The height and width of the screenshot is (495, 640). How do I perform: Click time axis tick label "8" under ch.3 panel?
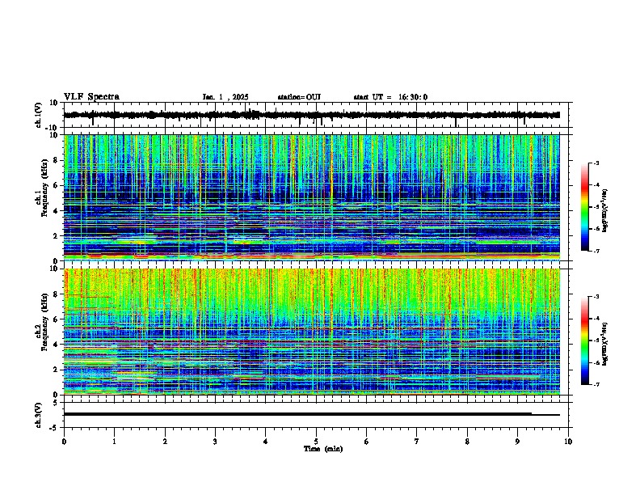click(x=467, y=442)
